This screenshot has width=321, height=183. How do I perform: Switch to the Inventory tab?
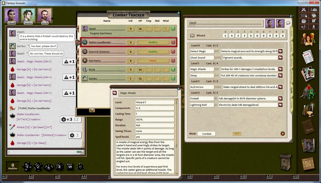coord(291,77)
